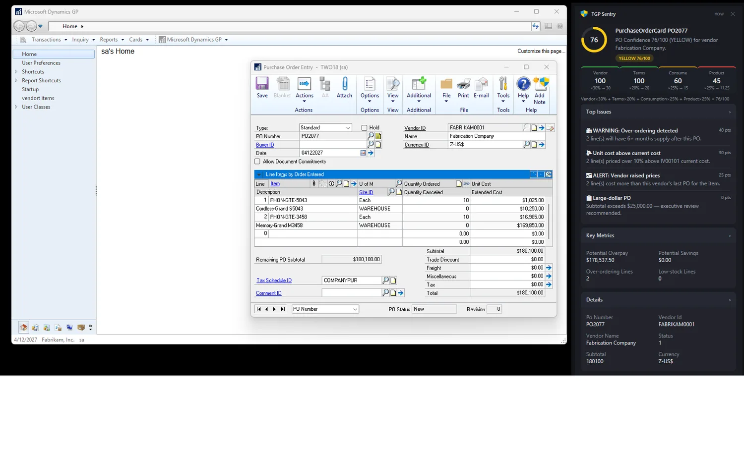Open the Cards menu
This screenshot has height=449, width=744.
tap(139, 40)
